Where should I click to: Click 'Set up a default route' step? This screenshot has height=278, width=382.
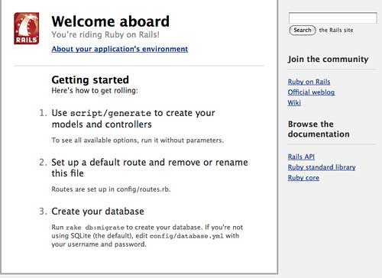coord(150,168)
